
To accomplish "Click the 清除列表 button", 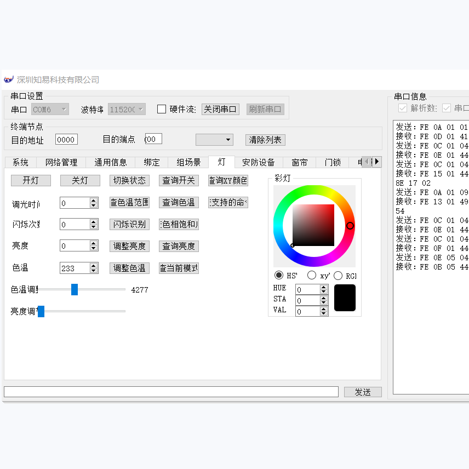I will click(x=265, y=140).
